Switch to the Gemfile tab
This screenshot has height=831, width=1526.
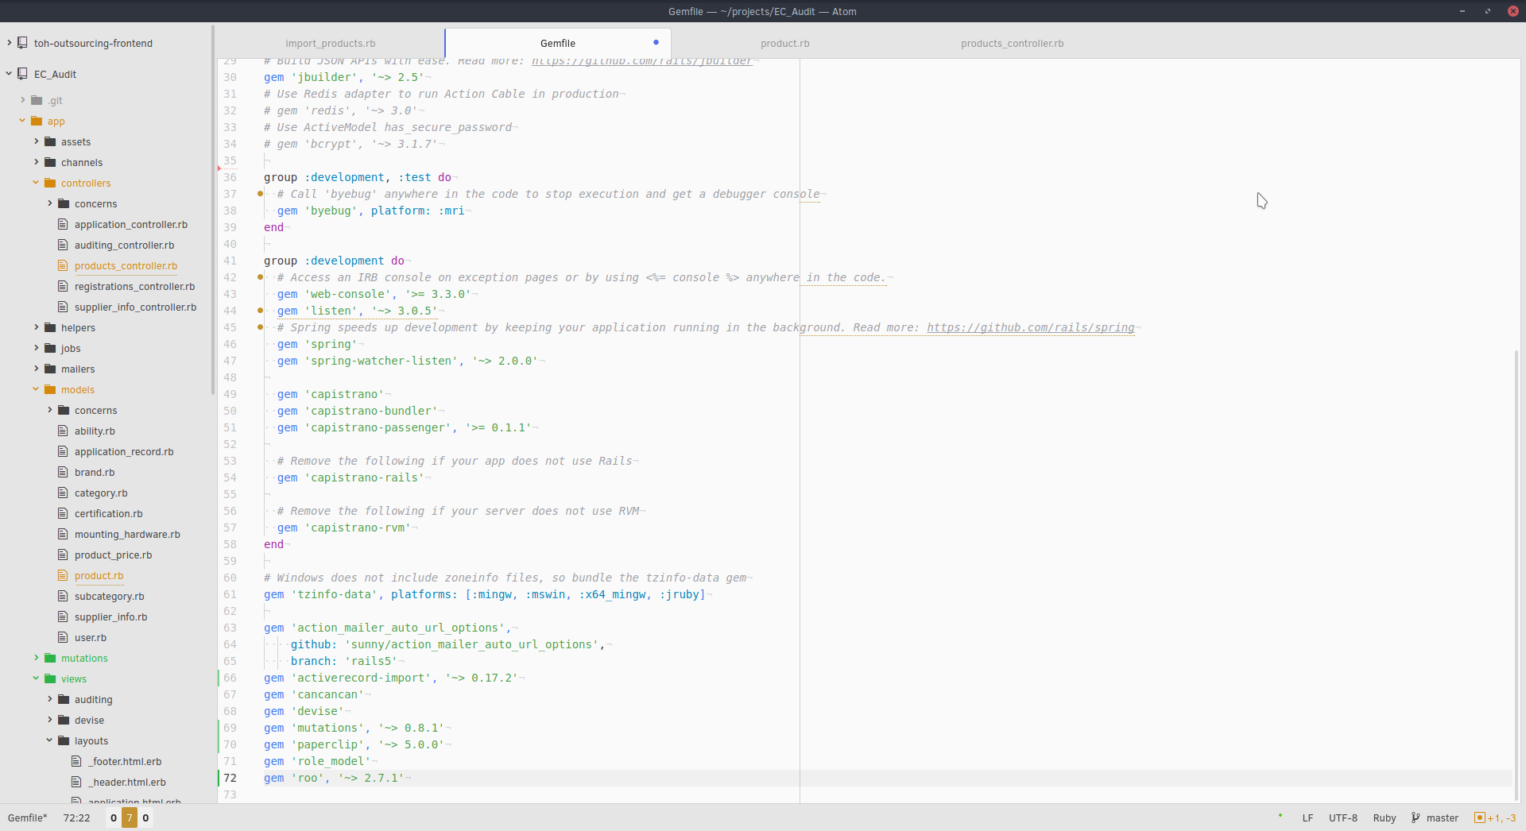[558, 43]
